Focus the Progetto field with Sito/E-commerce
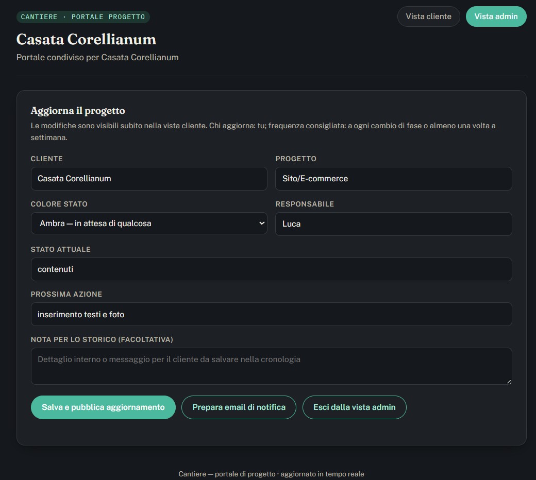Viewport: 536px width, 480px height. pos(393,179)
